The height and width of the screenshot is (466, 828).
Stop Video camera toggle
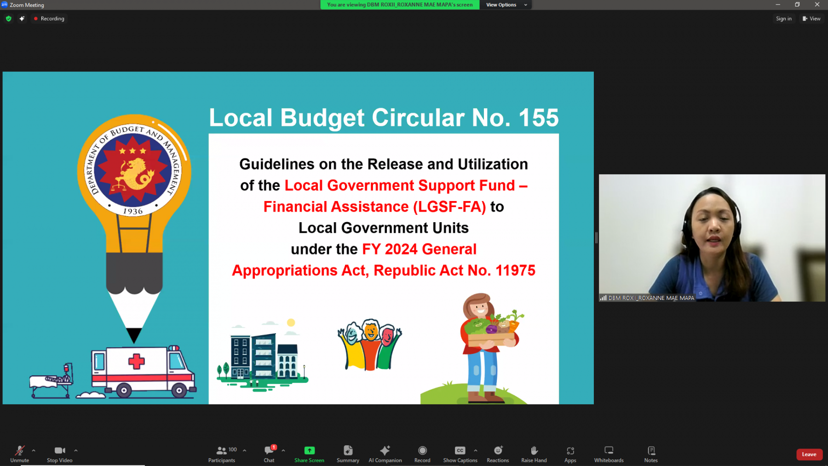pyautogui.click(x=60, y=454)
